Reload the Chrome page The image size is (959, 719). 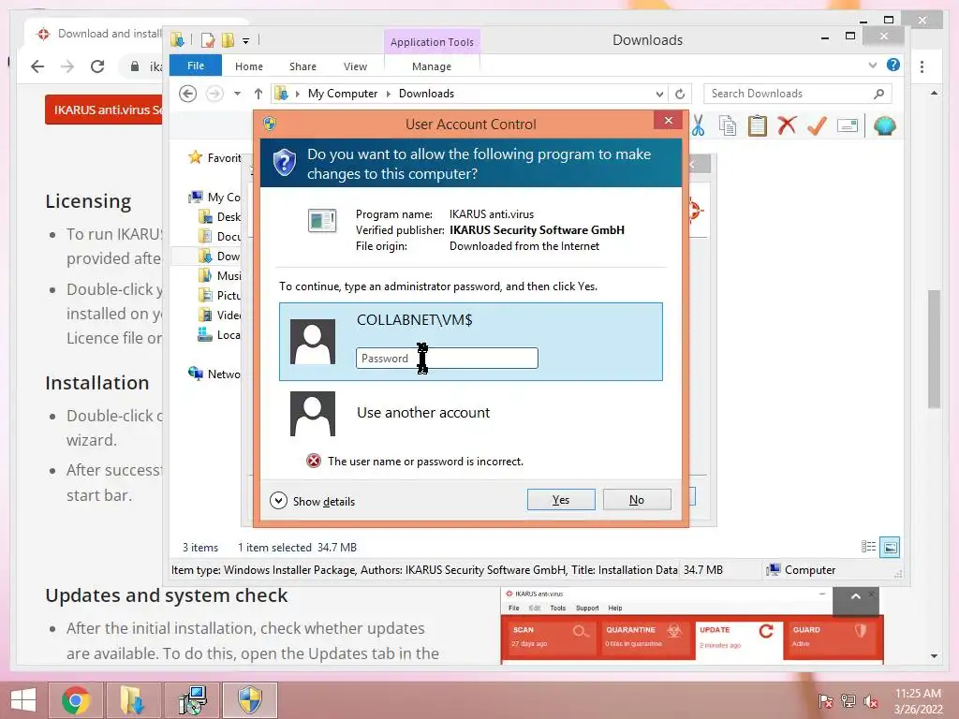coord(97,66)
